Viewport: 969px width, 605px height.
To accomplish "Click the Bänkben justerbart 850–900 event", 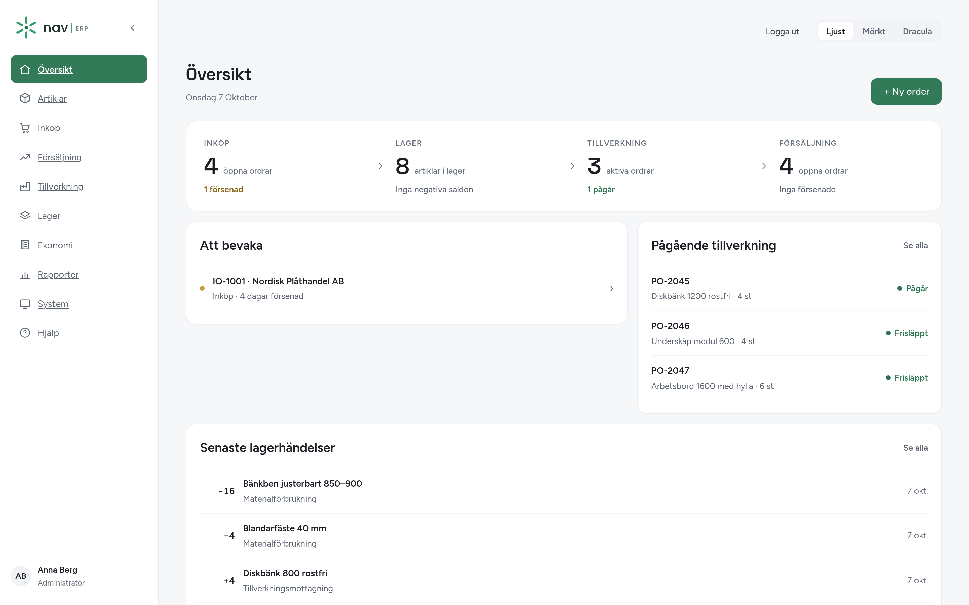I will tap(564, 491).
